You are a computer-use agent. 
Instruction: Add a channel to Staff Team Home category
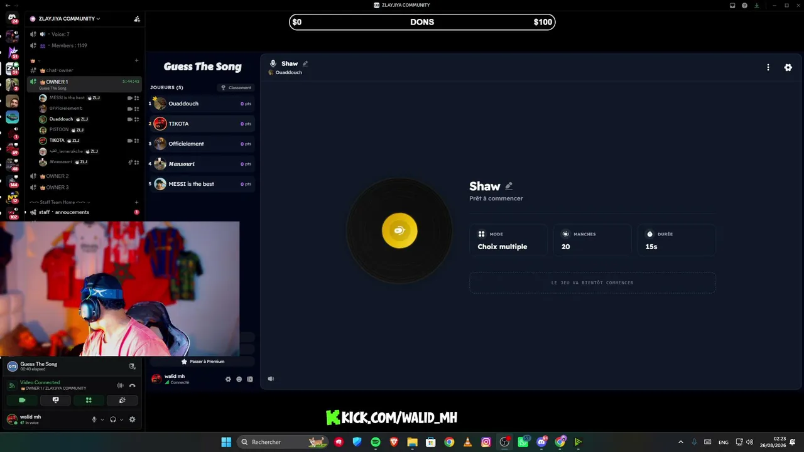(x=136, y=202)
